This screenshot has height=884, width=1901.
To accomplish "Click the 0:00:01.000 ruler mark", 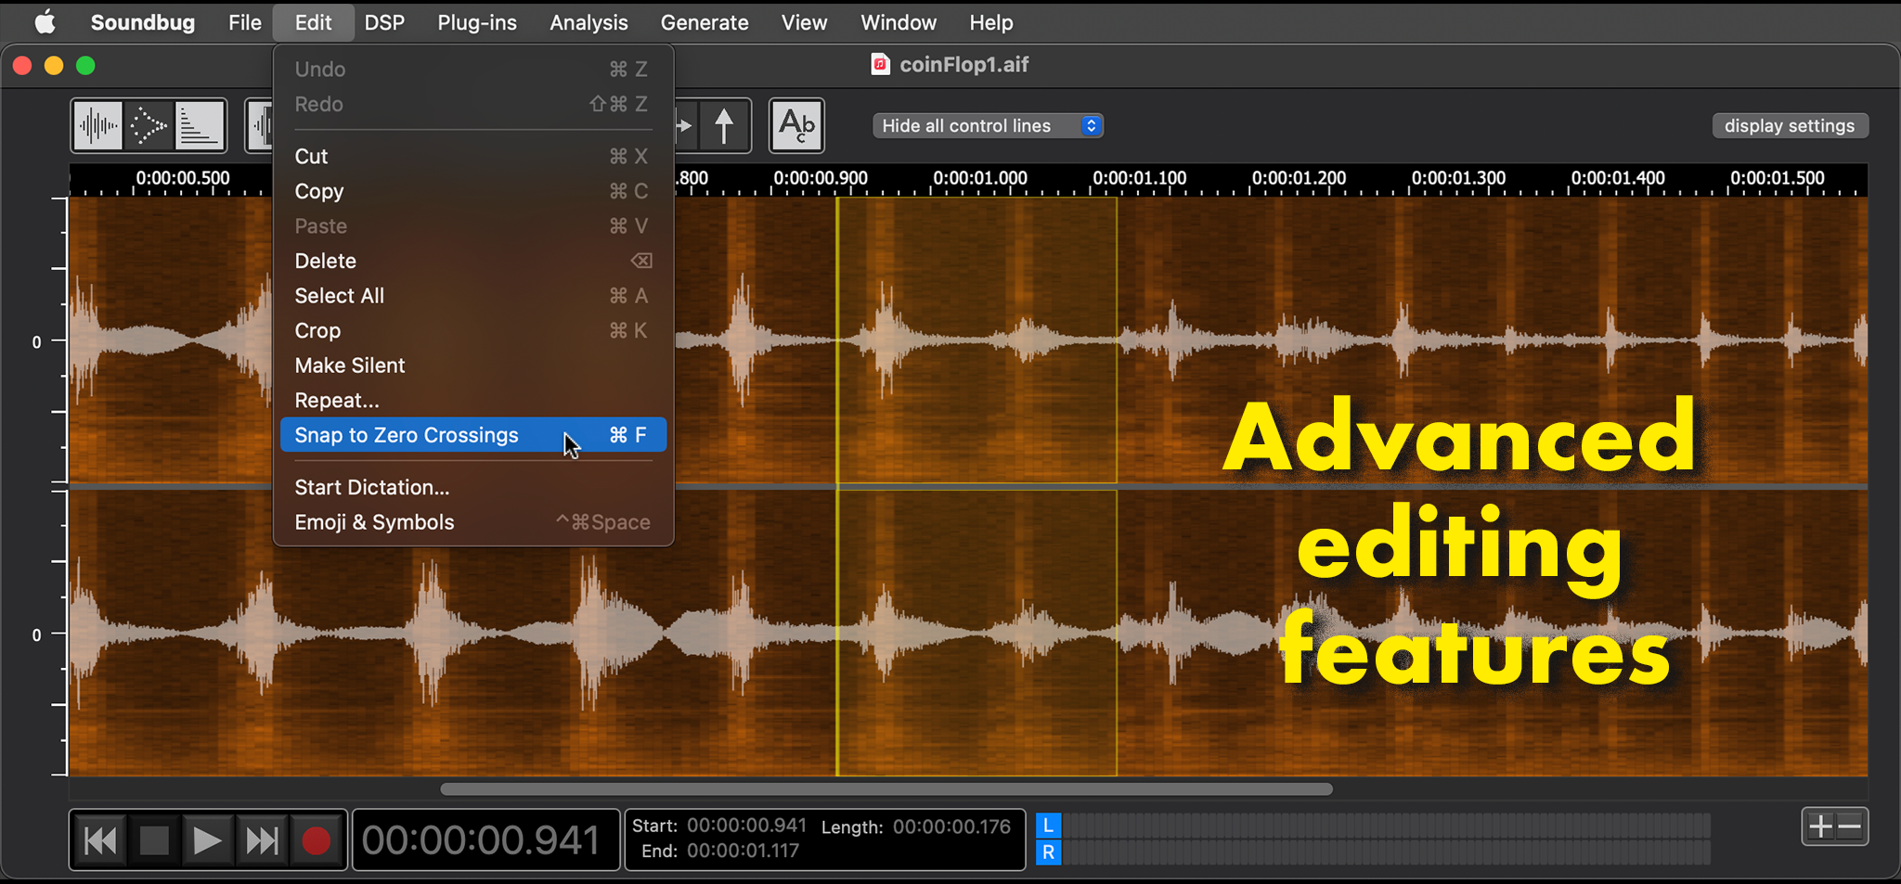I will tap(980, 178).
